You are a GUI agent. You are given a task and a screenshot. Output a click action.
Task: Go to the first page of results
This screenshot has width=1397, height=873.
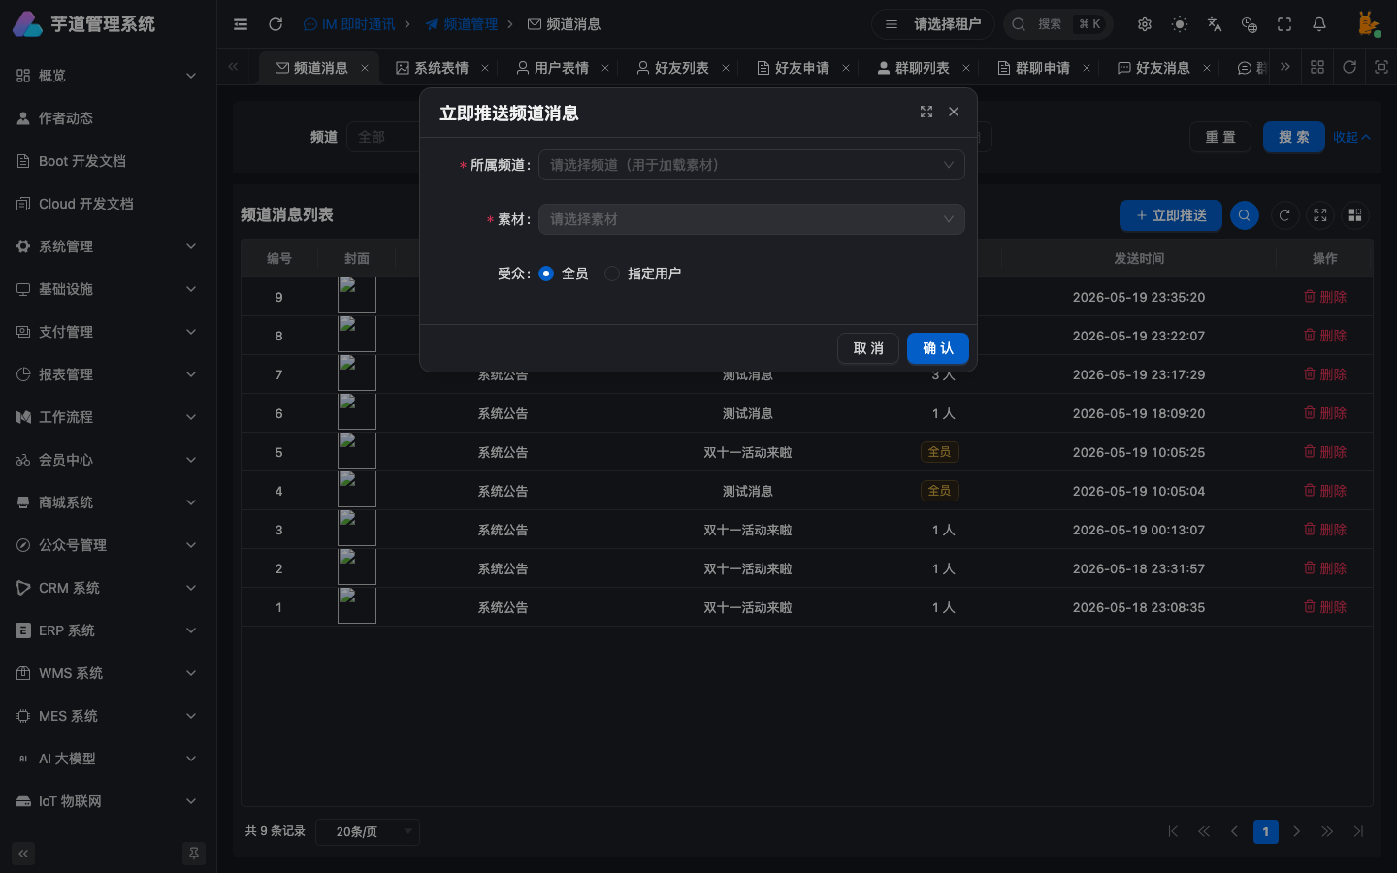tap(1173, 831)
